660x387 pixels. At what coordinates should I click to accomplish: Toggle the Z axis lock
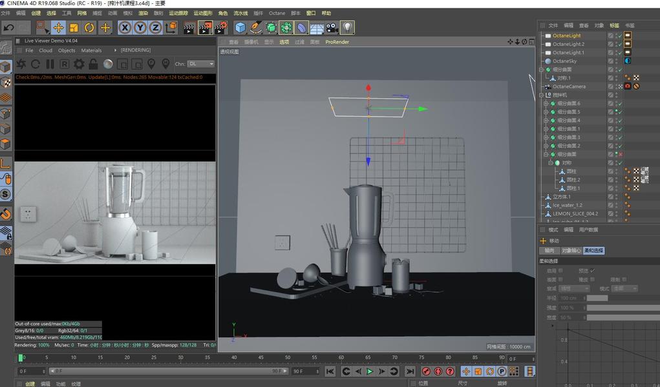[x=155, y=28]
